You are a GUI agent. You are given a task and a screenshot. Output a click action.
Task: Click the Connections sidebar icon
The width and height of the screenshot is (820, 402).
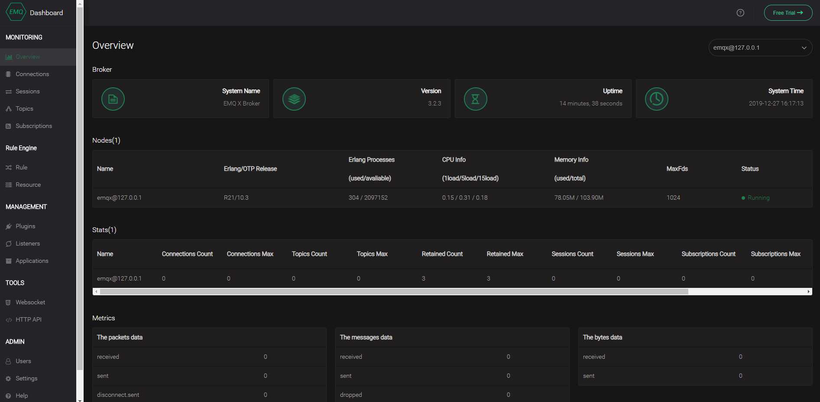9,74
